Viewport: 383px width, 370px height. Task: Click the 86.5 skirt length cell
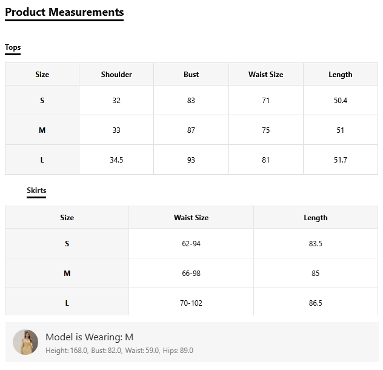pos(315,303)
